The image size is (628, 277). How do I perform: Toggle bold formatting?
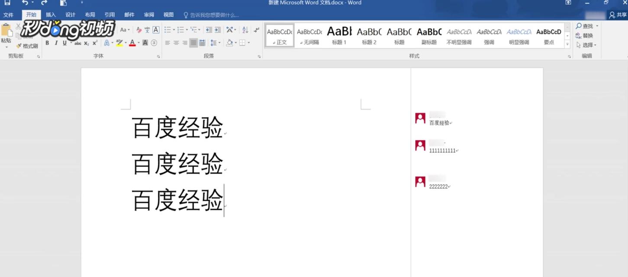(x=47, y=43)
